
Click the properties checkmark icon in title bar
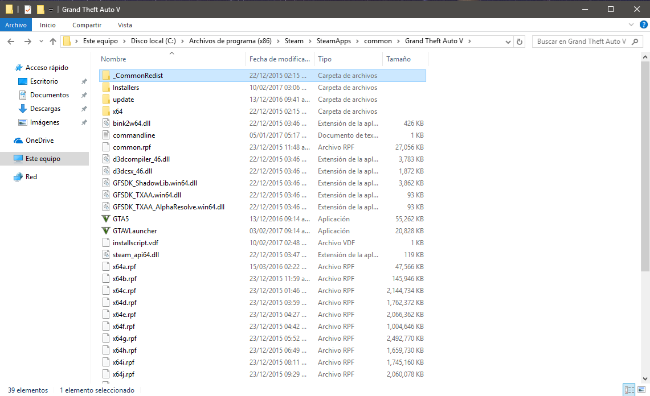[x=28, y=9]
